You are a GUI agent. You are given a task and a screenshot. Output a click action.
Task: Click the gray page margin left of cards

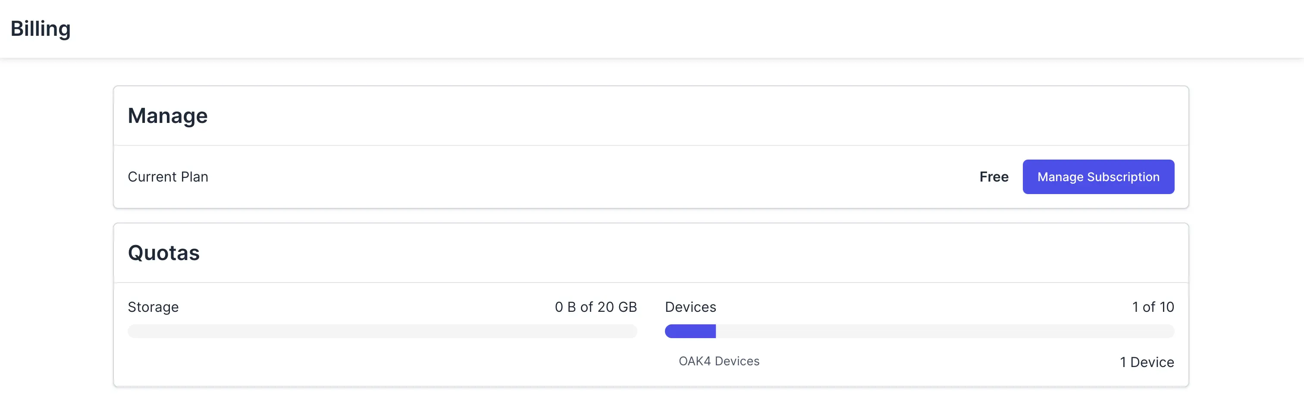pos(56,228)
